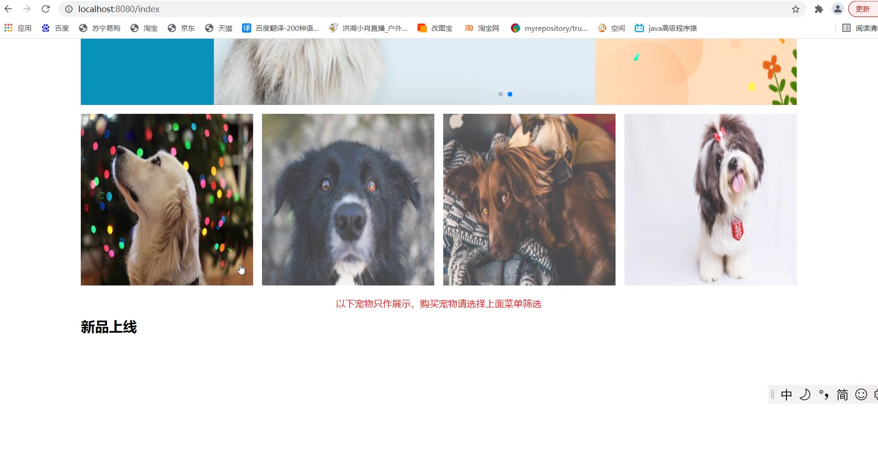Open the 淘宝网 bookmark
The width and height of the screenshot is (878, 459).
(x=481, y=28)
